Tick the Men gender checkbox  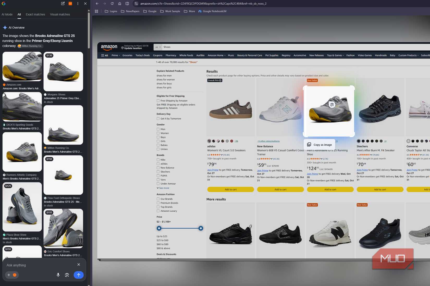click(158, 129)
